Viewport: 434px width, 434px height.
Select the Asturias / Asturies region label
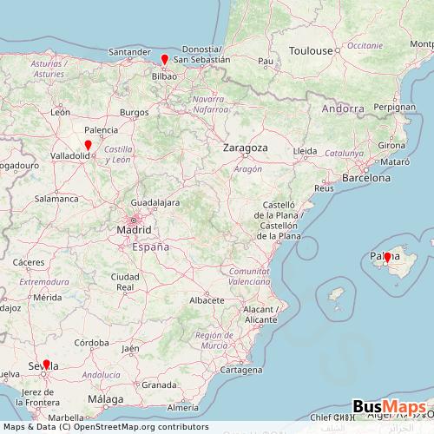pyautogui.click(x=49, y=69)
